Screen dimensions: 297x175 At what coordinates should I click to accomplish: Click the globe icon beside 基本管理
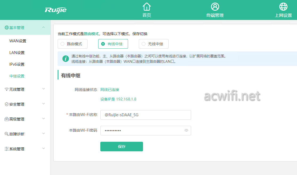pyautogui.click(x=7, y=28)
